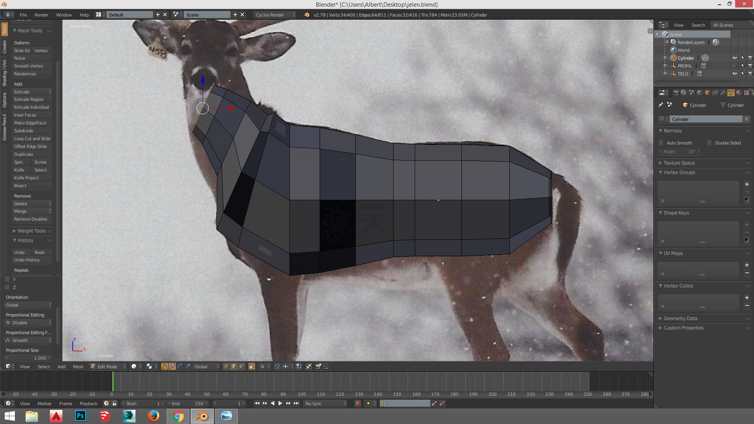Click the Loop Cut and Slide button
754x424 pixels.
pos(32,139)
